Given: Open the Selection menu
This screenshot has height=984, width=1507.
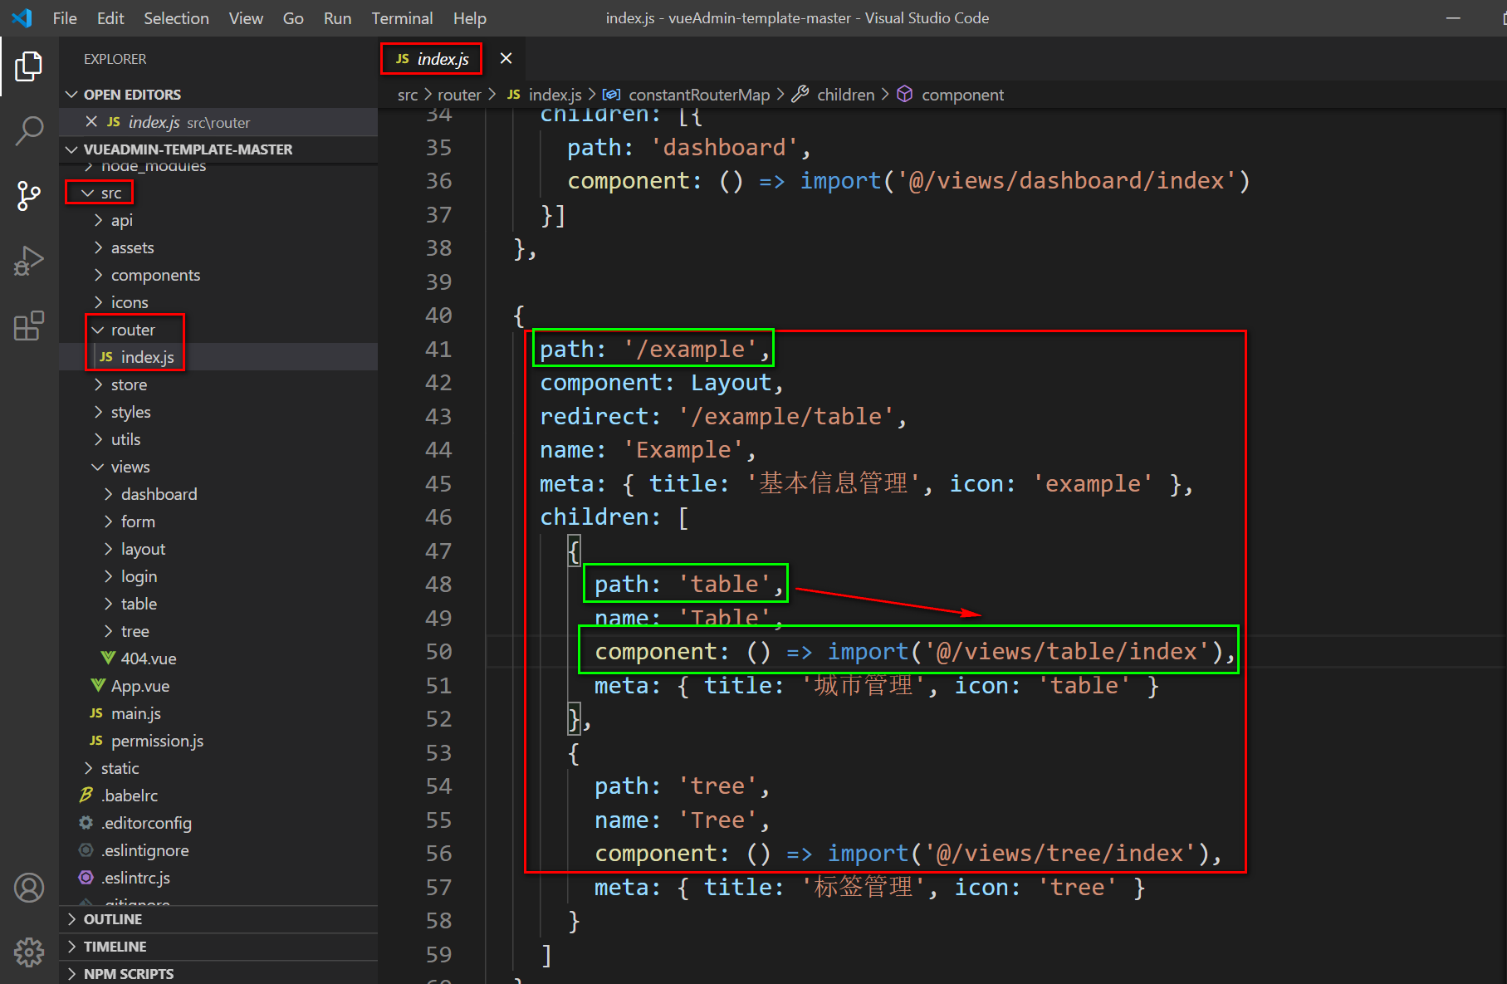Looking at the screenshot, I should [176, 18].
